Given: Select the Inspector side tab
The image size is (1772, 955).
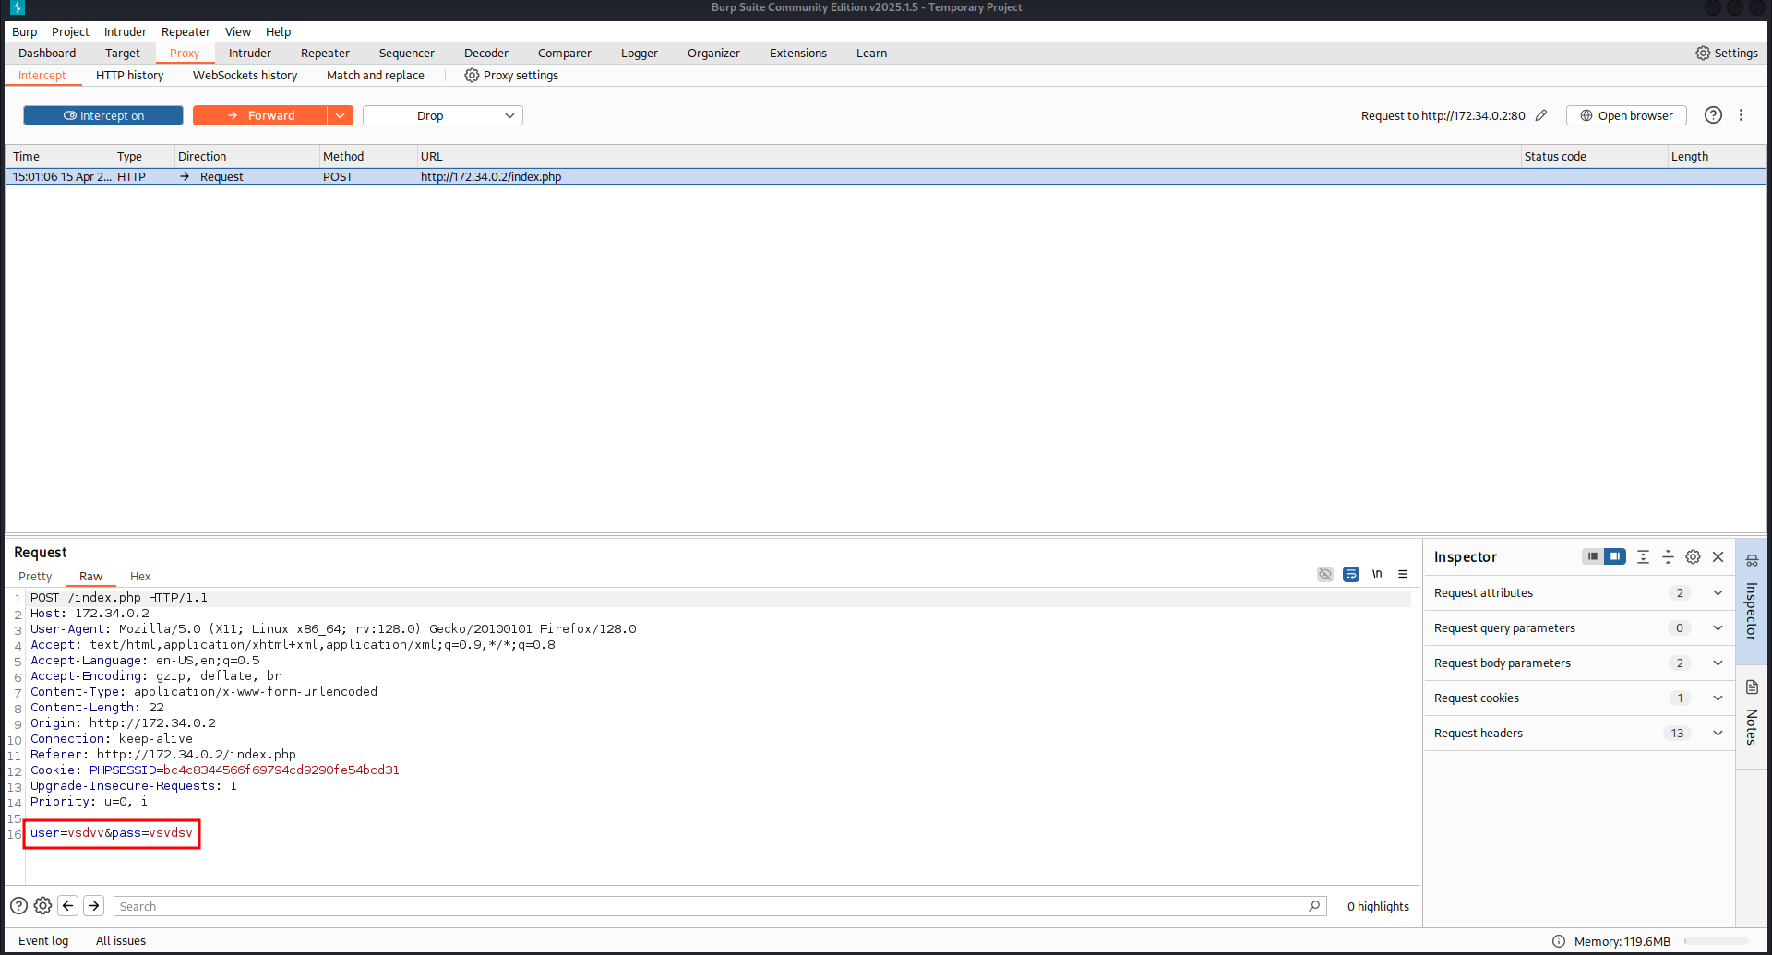Looking at the screenshot, I should tap(1752, 602).
